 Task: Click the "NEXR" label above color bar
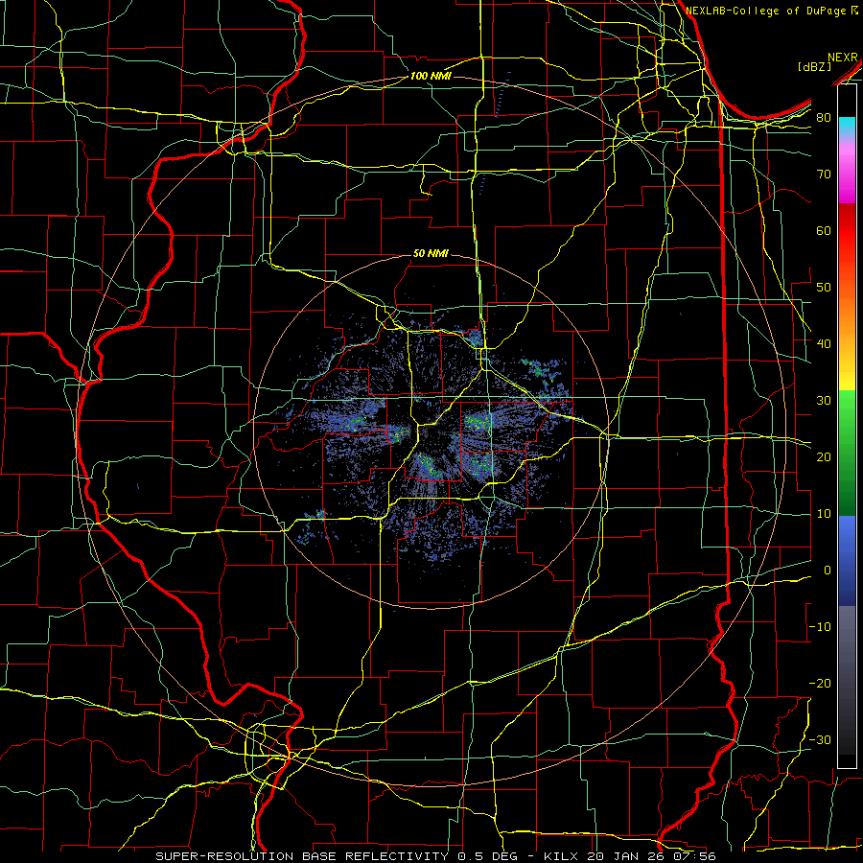click(x=843, y=58)
